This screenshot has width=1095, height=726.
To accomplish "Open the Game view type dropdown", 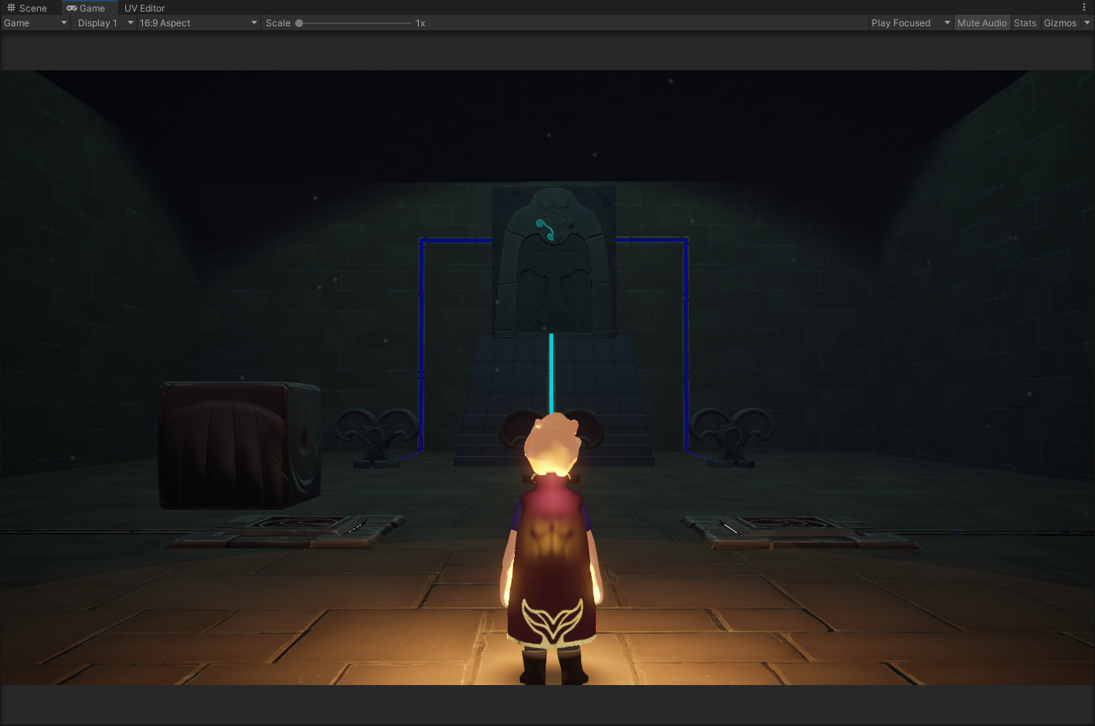I will click(36, 23).
